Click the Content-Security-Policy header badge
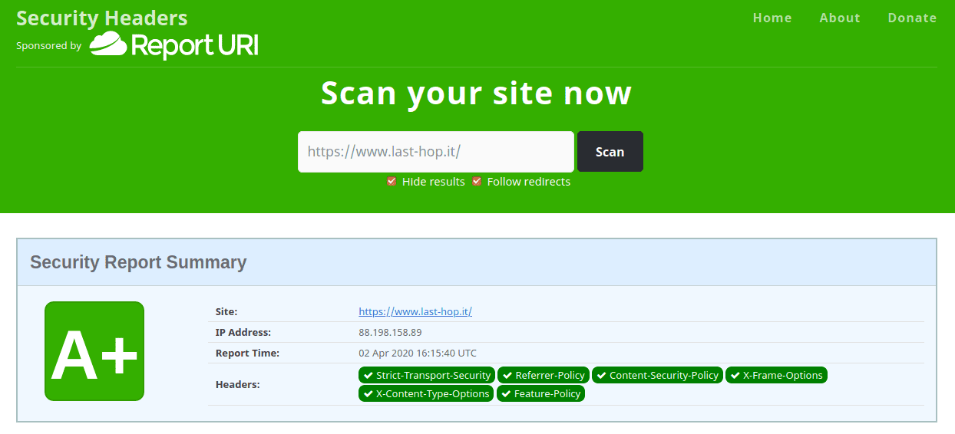 click(657, 376)
